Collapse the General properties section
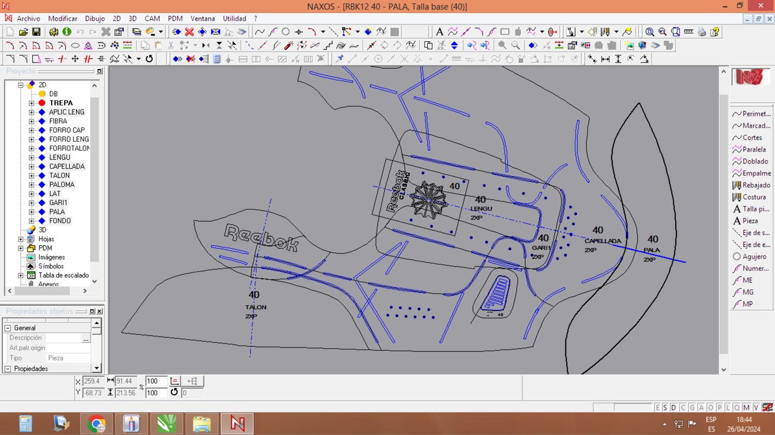Viewport: 775px width, 435px height. pyautogui.click(x=8, y=328)
